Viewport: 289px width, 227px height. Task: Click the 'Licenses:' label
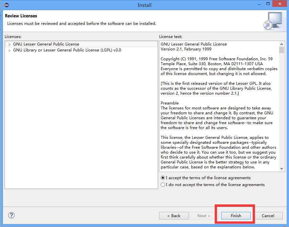tap(13, 36)
